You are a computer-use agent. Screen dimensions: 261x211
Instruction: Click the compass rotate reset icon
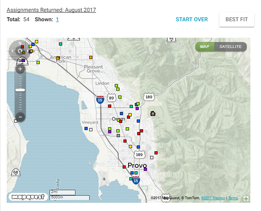20,51
